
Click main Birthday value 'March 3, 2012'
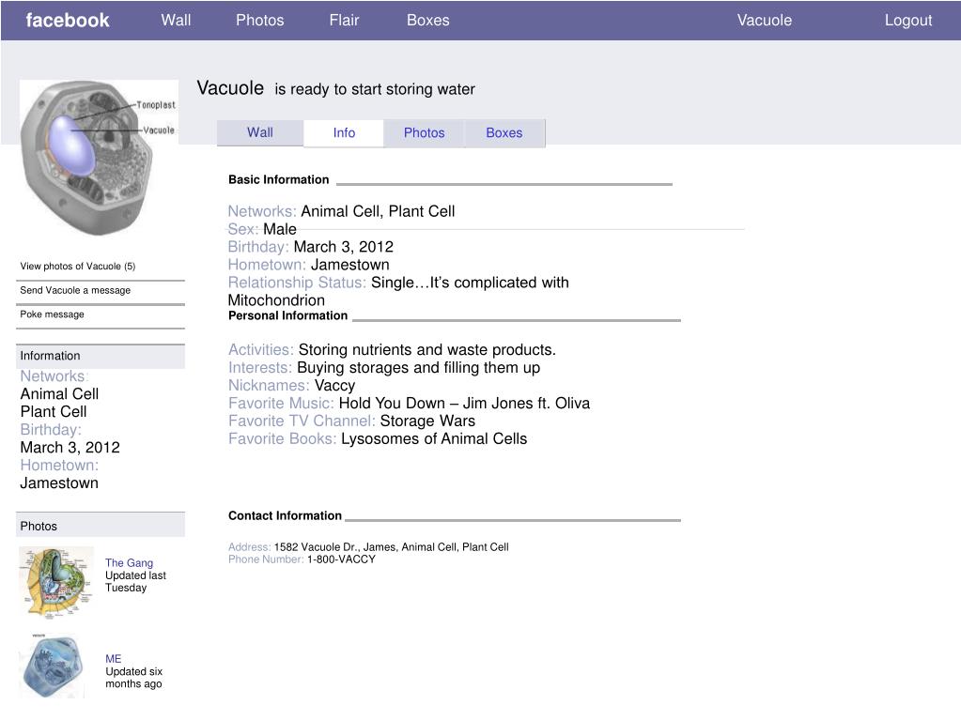pos(344,247)
